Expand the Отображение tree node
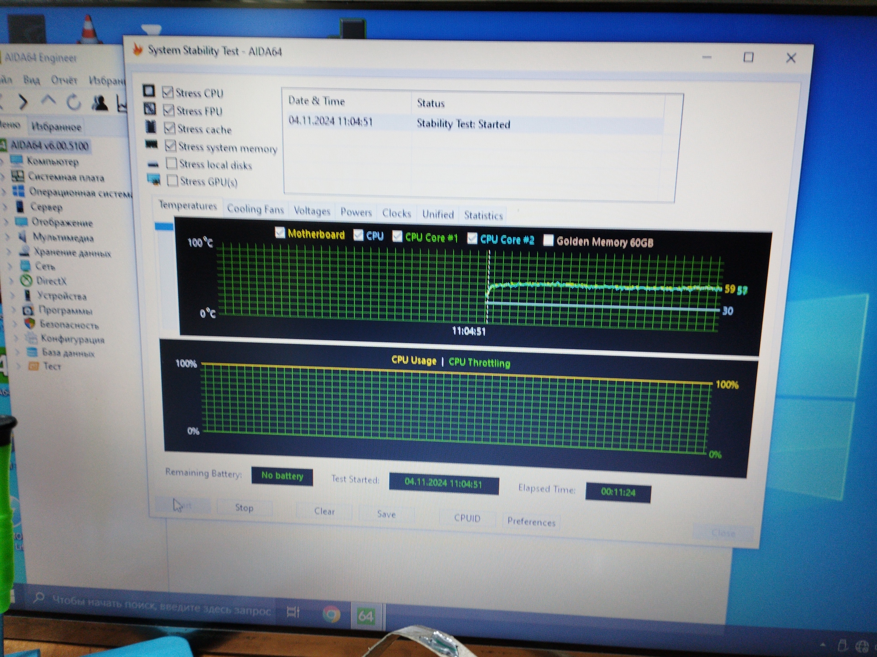 6,222
